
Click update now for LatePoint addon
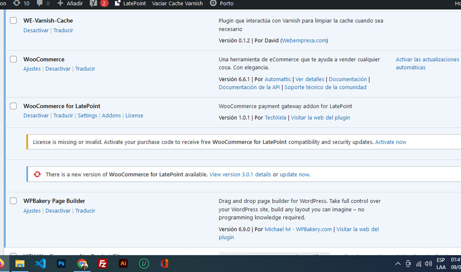coord(294,175)
